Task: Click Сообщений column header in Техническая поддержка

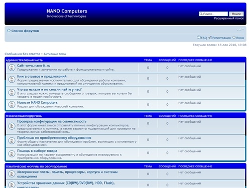Action: click(x=167, y=116)
